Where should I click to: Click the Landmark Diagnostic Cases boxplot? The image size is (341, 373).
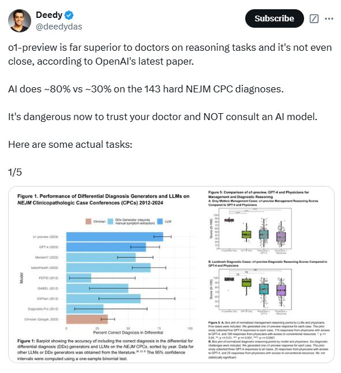coord(254,289)
